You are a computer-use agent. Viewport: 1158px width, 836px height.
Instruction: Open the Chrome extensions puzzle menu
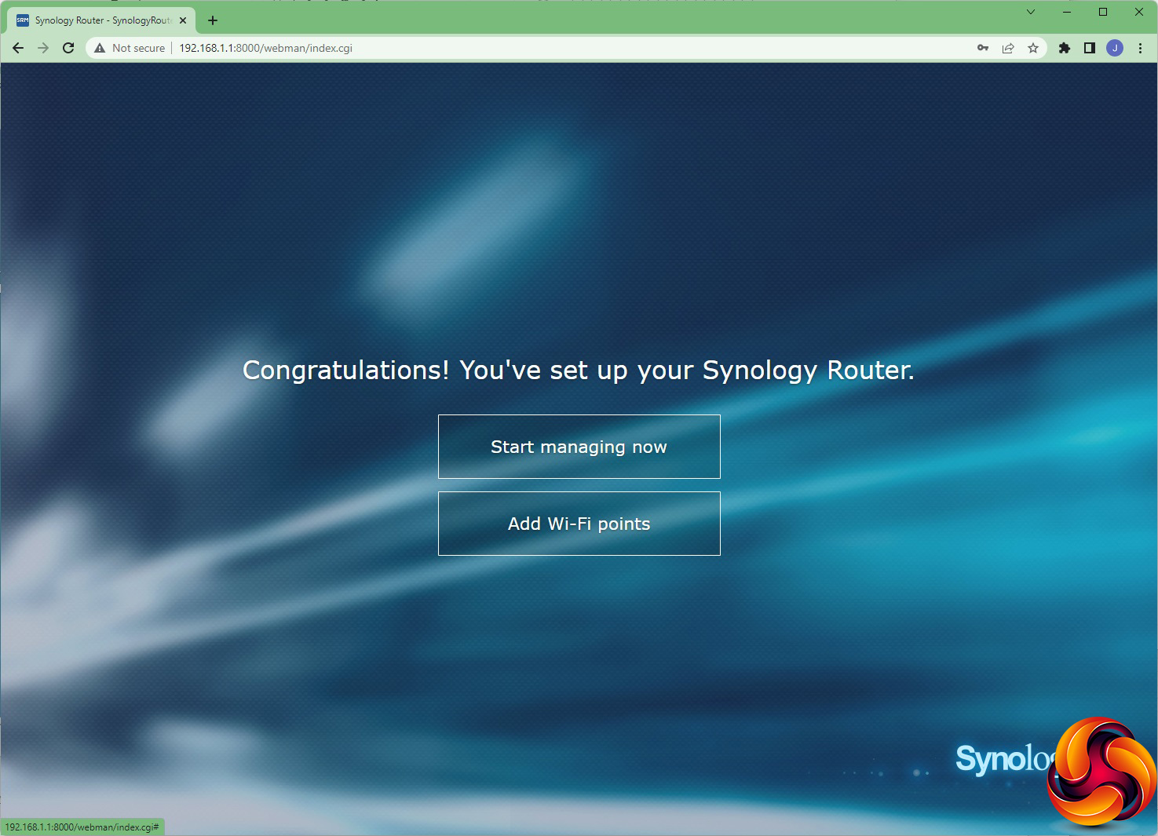tap(1065, 48)
